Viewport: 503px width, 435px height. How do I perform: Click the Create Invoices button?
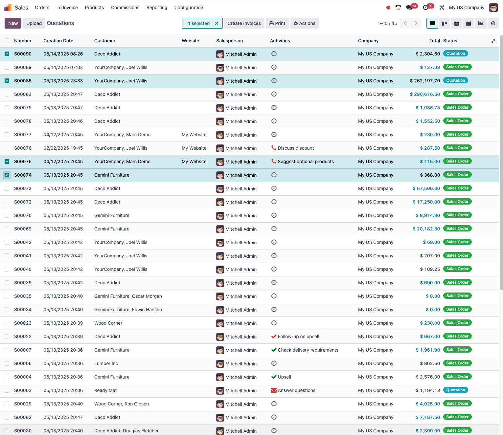244,23
